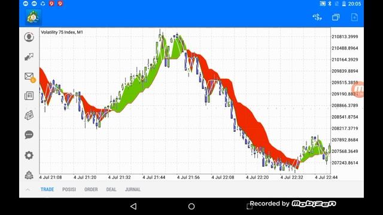Tap the Bluetooth status icon
This screenshot has height=215, width=383.
[x=330, y=4]
